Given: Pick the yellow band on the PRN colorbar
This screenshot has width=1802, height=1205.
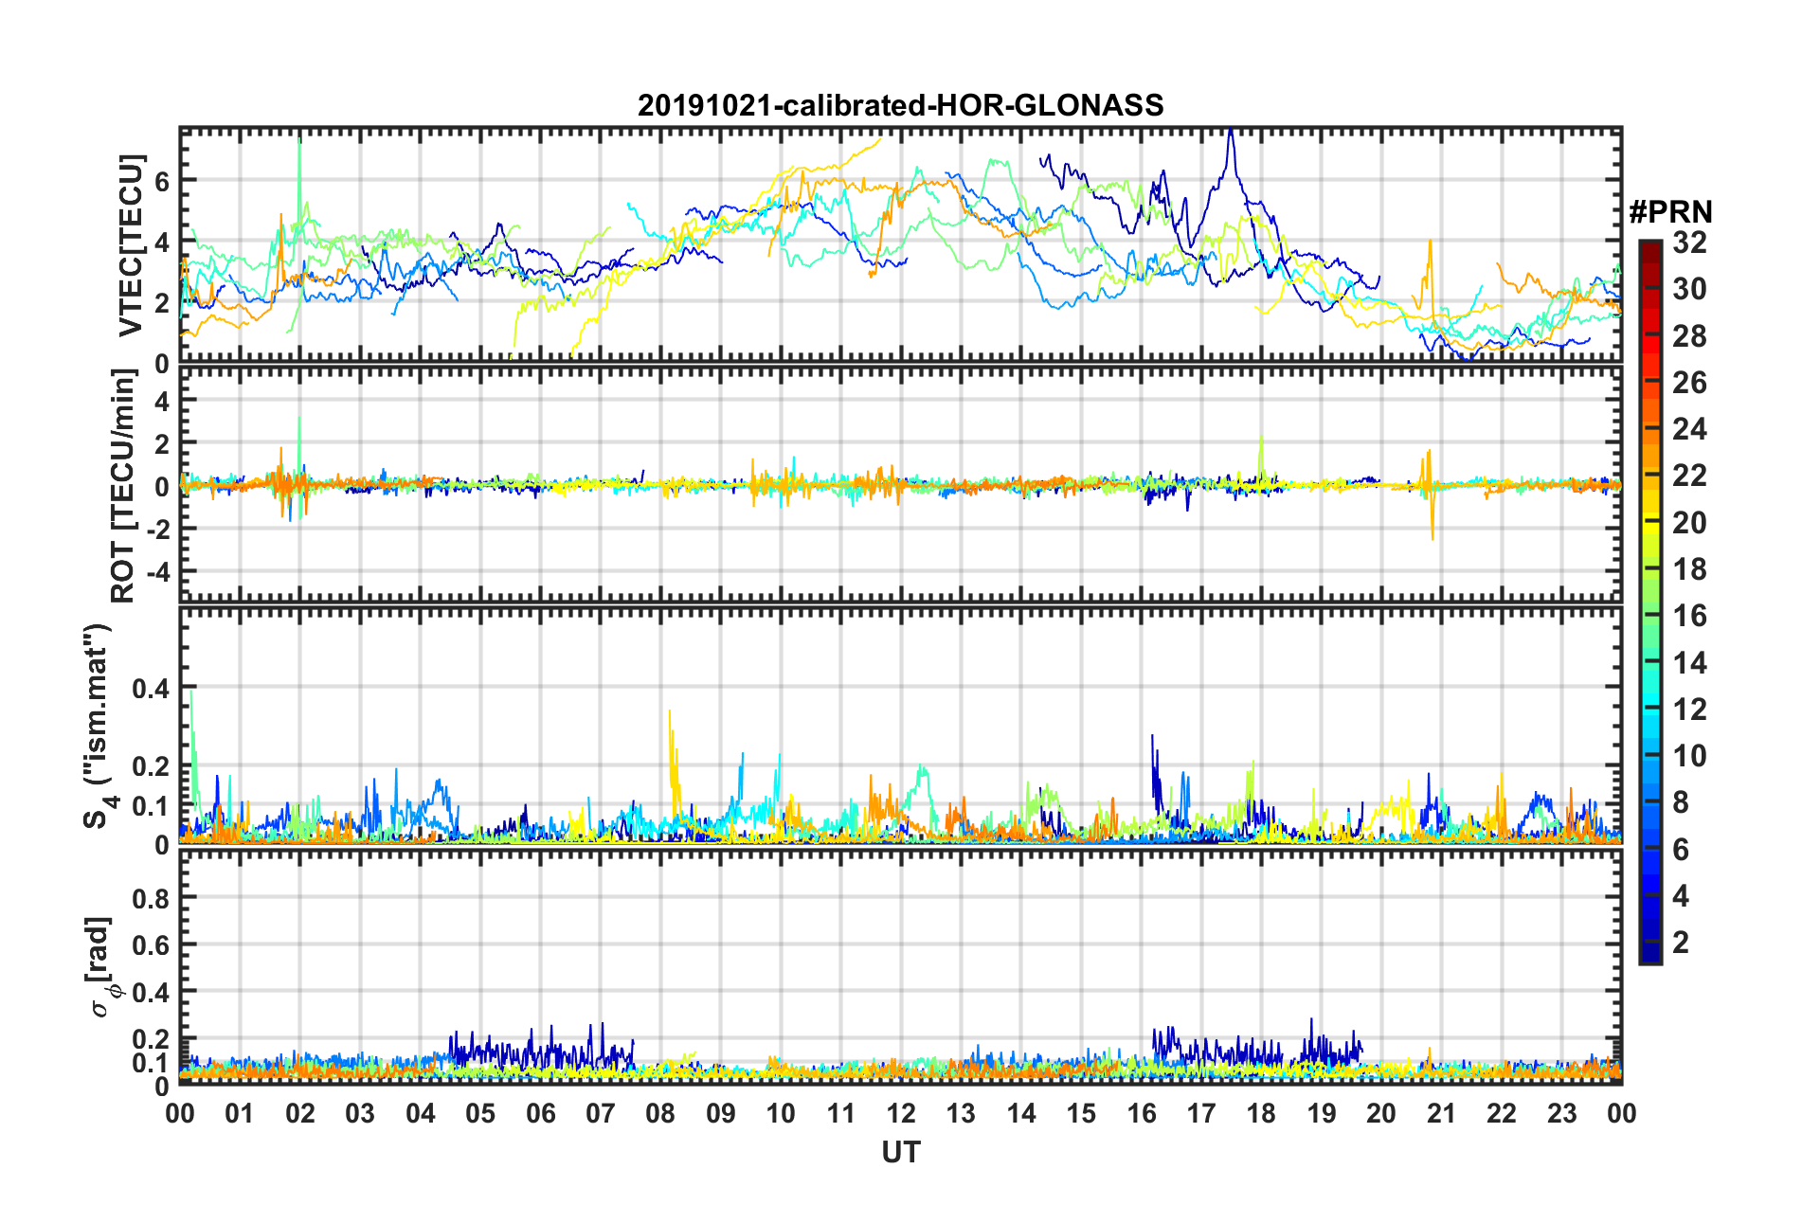Looking at the screenshot, I should tap(1649, 521).
